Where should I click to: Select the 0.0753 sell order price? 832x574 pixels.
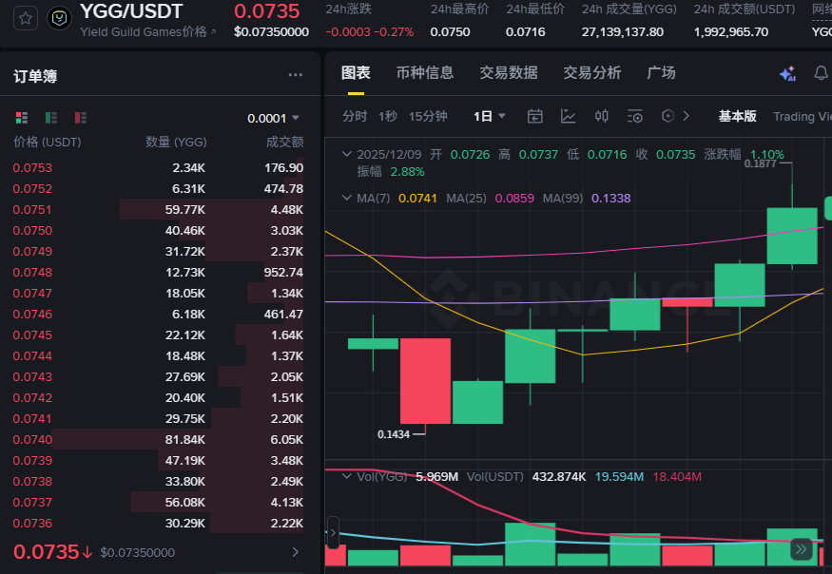pos(32,167)
